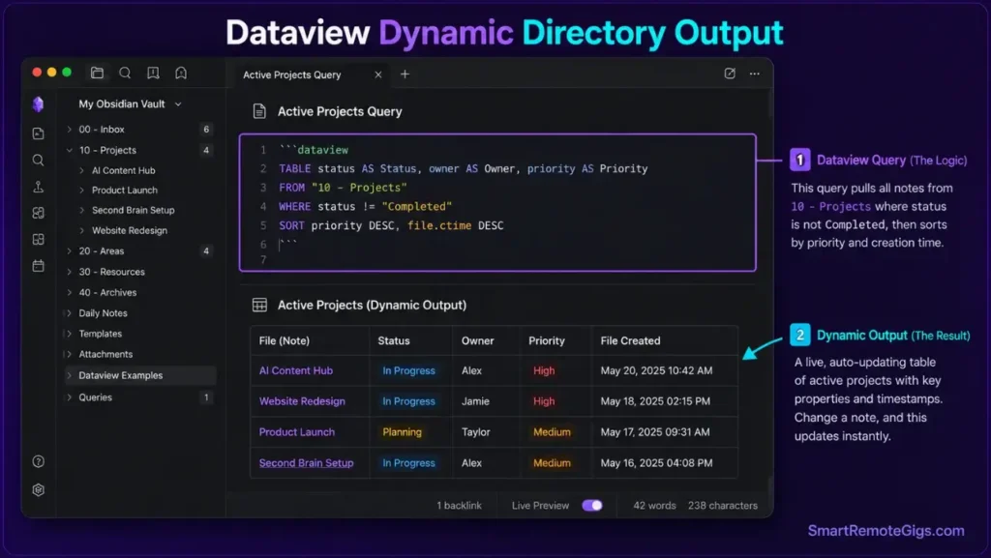Image resolution: width=991 pixels, height=558 pixels.
Task: Expand the AI Content Hub subfolder
Action: (x=81, y=170)
